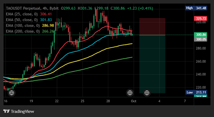Click the H301.36 high value in header

point(85,8)
